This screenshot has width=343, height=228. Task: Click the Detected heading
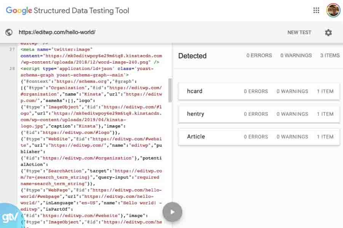pyautogui.click(x=192, y=56)
